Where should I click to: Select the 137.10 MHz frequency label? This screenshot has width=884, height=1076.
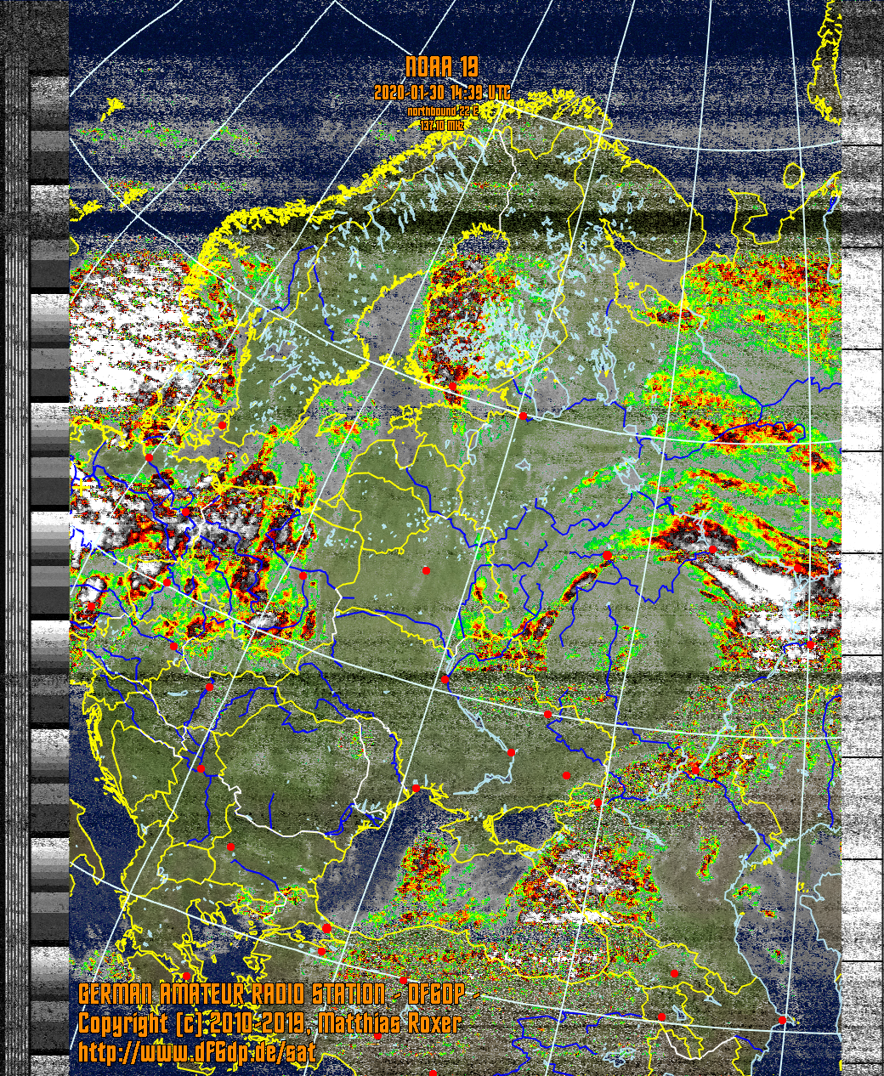click(442, 124)
